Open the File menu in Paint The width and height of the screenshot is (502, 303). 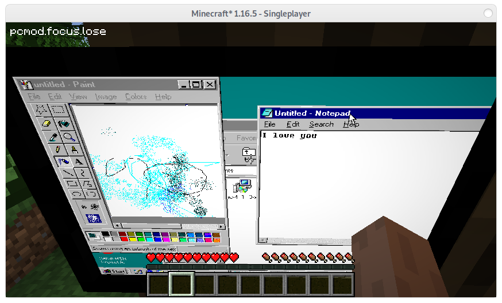34,96
